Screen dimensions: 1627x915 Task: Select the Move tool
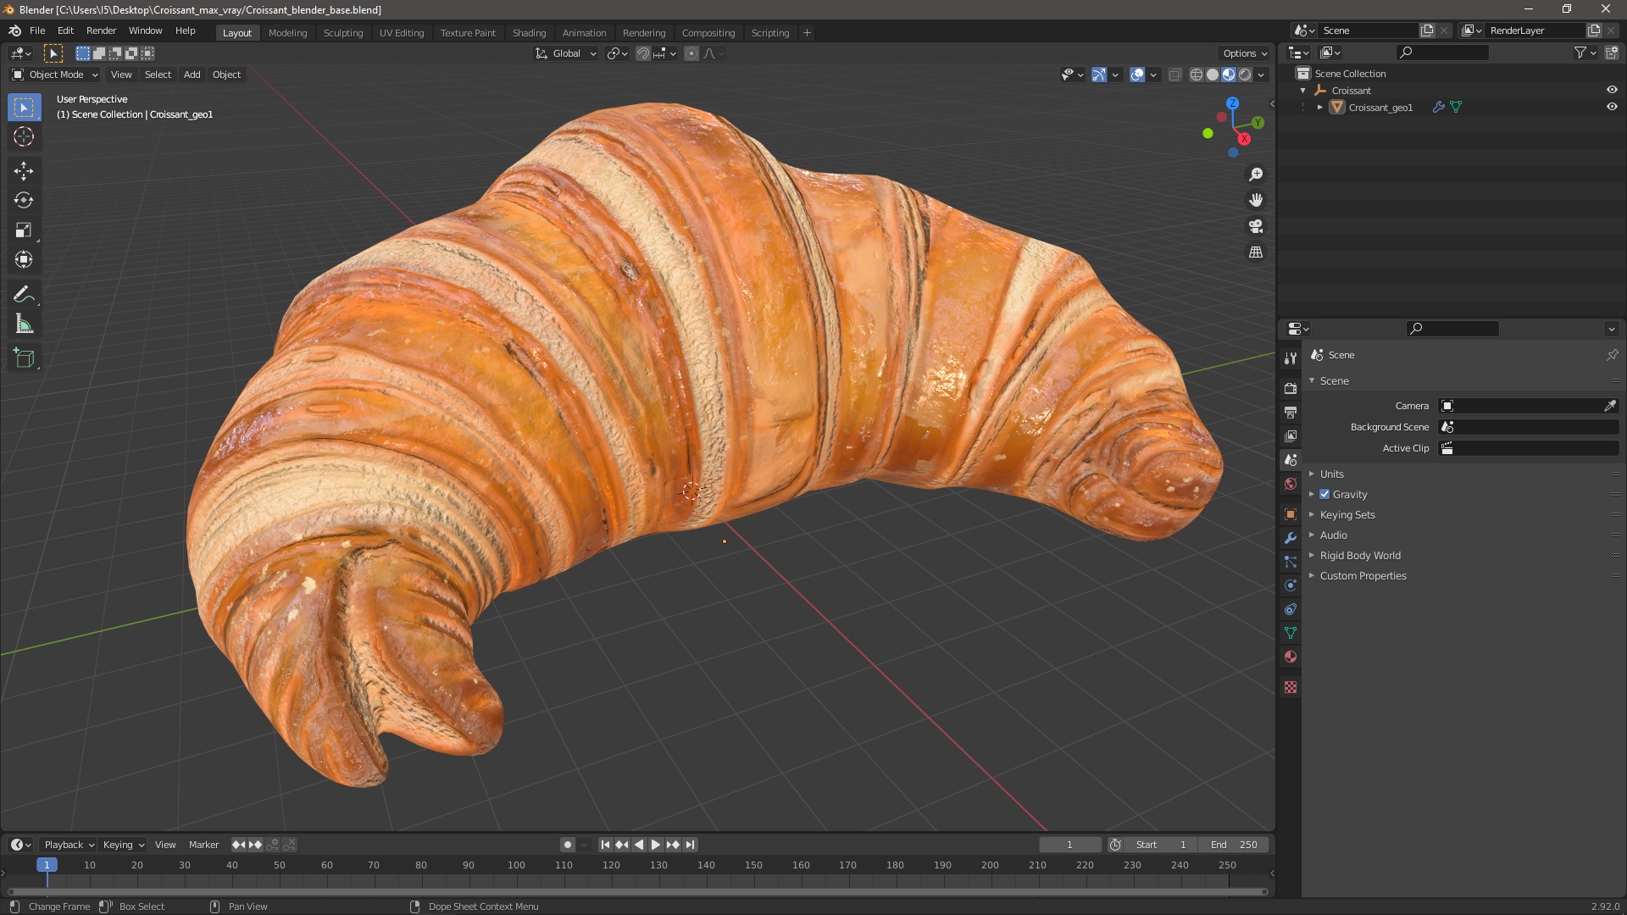tap(24, 171)
